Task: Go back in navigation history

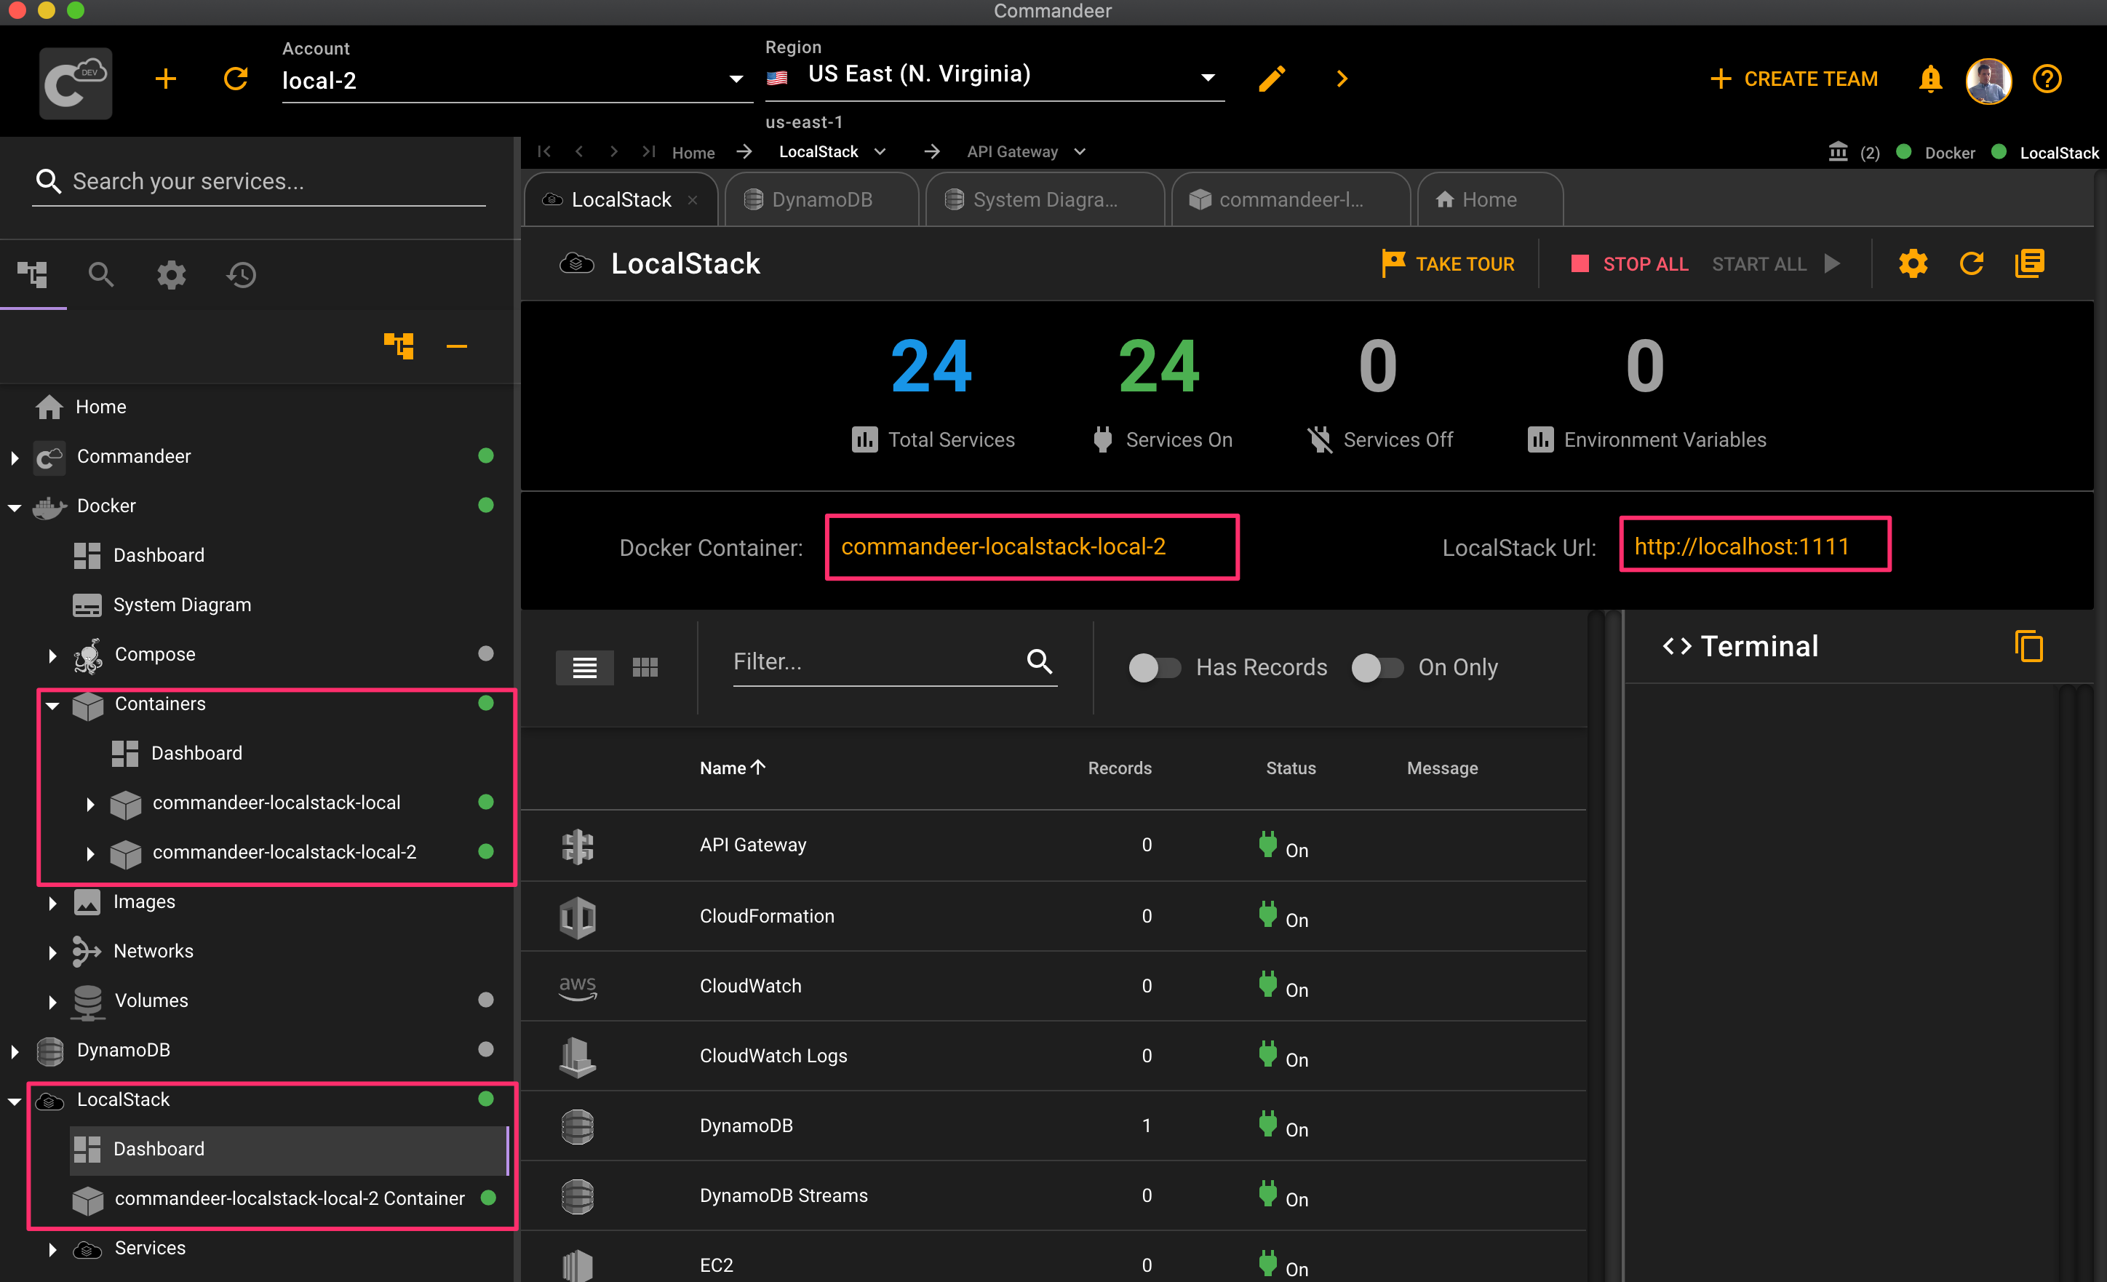Action: point(579,151)
